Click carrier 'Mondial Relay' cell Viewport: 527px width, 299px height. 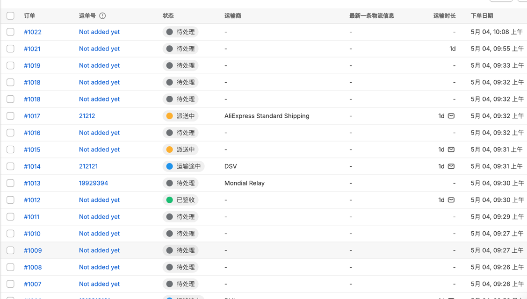pyautogui.click(x=245, y=183)
